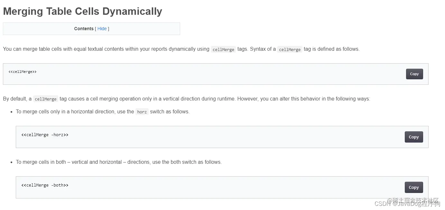Screen dimensions: 445x210
Task: Click the bullet sentence about both directions
Action: click(119, 162)
